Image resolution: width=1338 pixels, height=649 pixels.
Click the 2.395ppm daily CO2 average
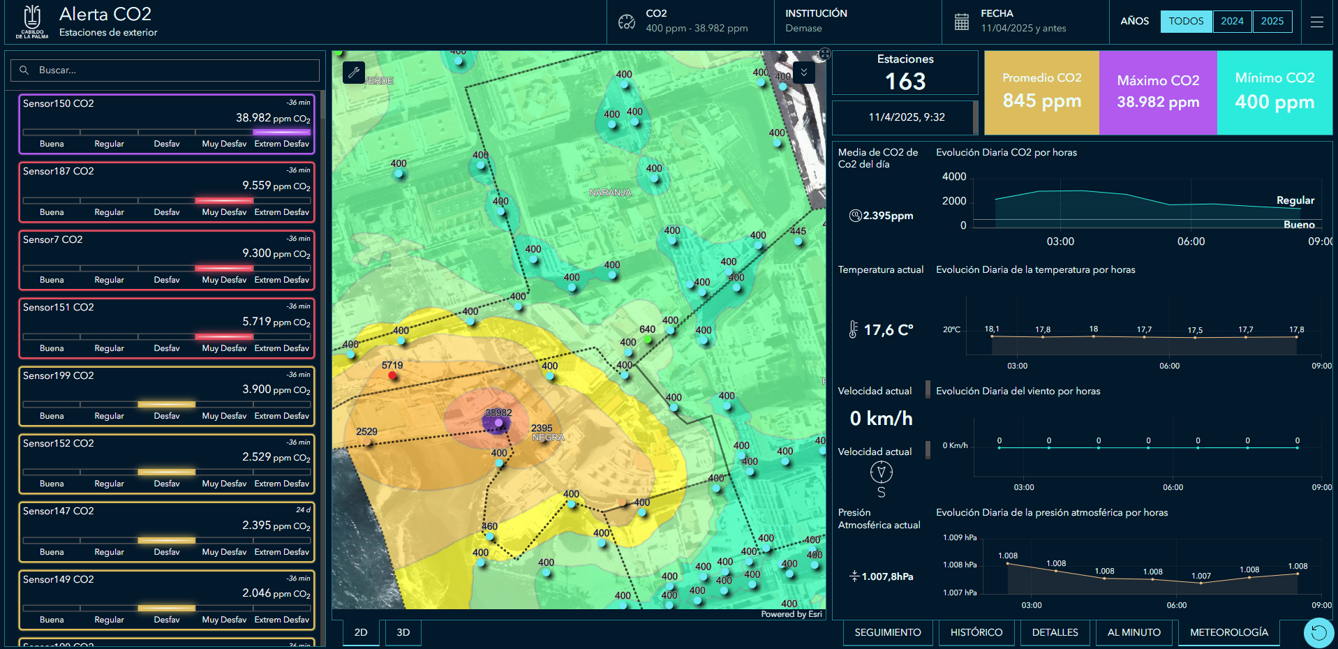[888, 216]
